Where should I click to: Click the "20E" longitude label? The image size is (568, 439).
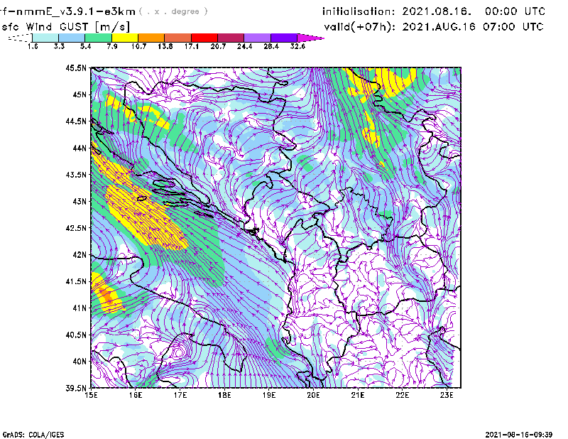click(313, 395)
